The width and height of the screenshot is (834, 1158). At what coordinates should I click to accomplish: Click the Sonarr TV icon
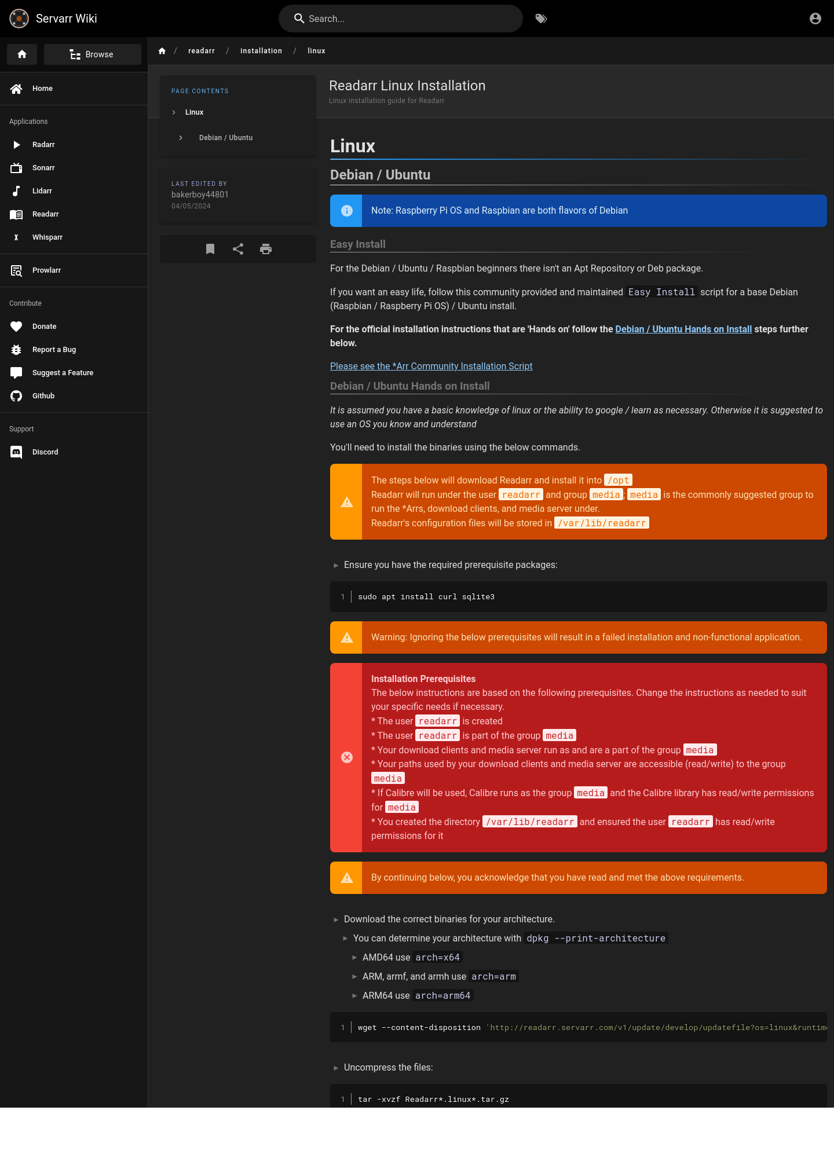[x=16, y=168]
